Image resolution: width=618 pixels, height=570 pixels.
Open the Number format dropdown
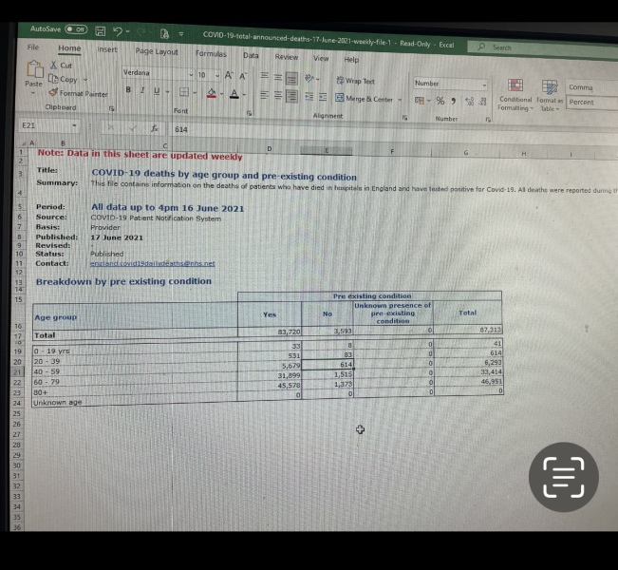point(482,84)
